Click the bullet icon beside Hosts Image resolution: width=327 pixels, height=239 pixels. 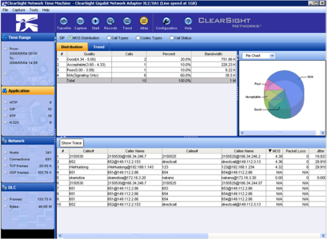click(6, 153)
